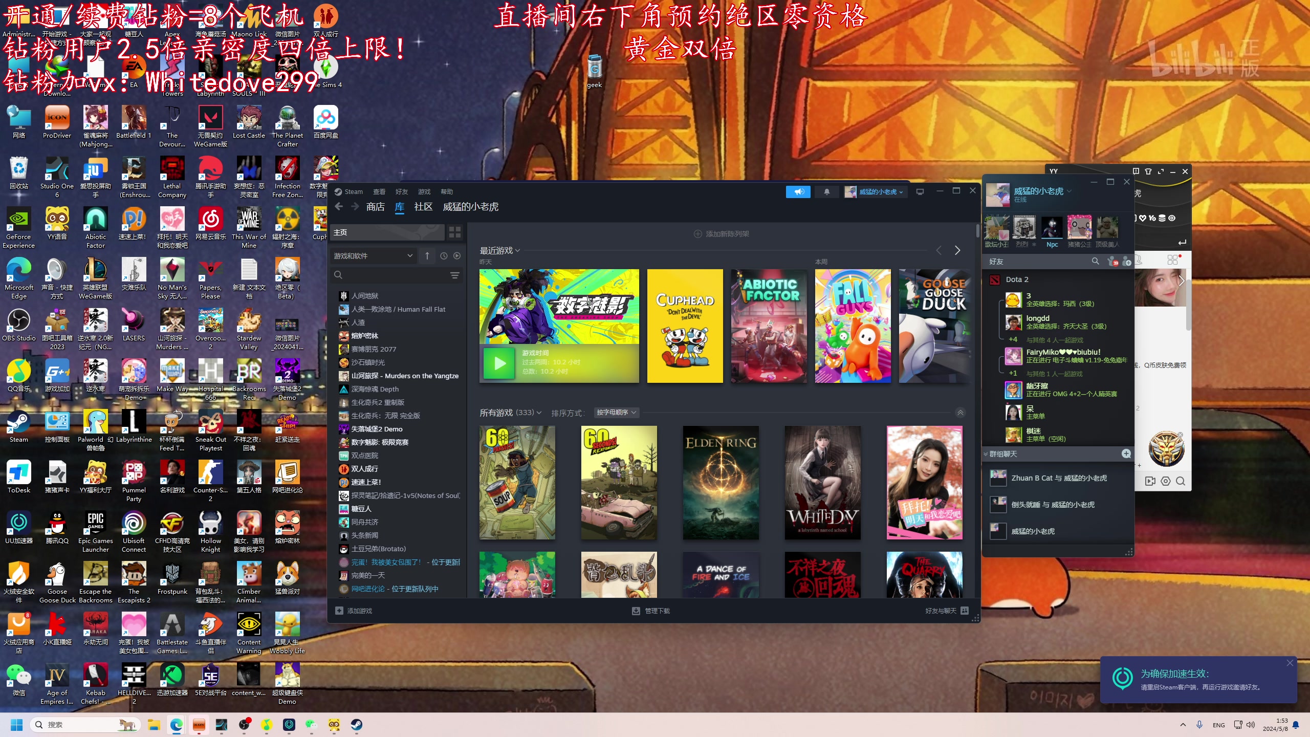Search the Steam friends list
Image resolution: width=1310 pixels, height=737 pixels.
[x=1095, y=261]
